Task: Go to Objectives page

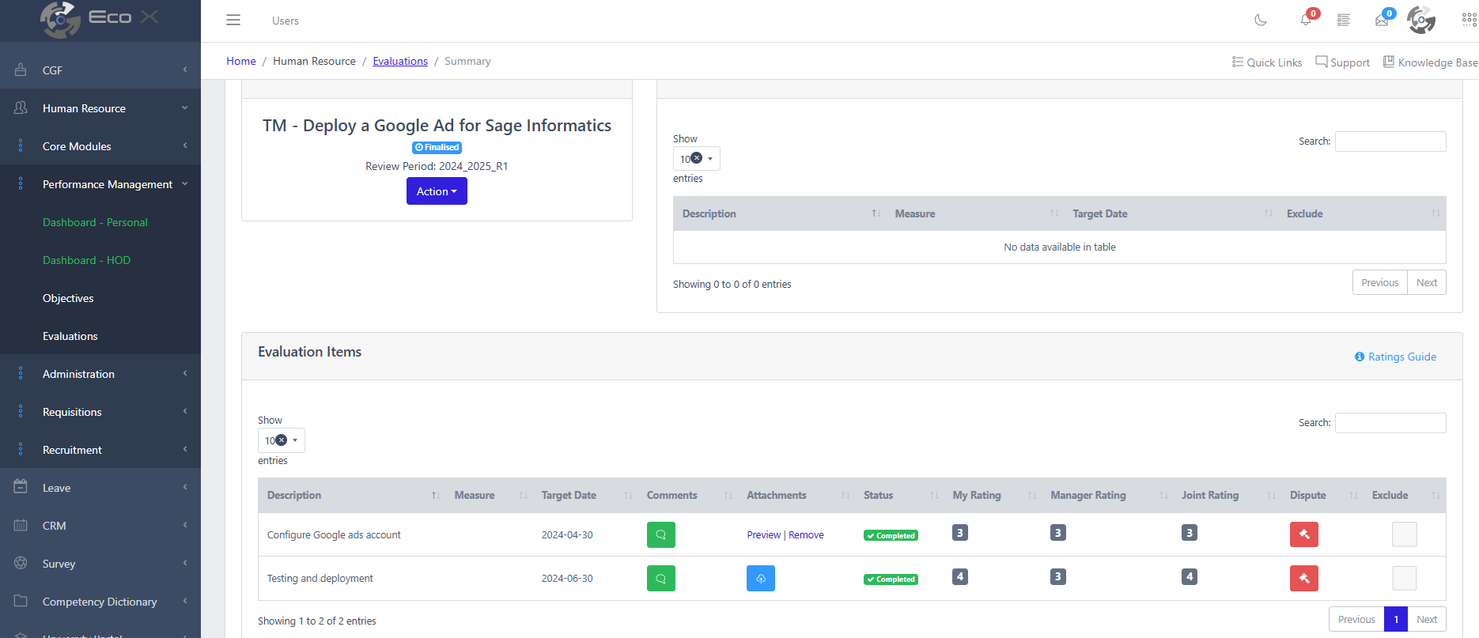Action: tap(68, 298)
